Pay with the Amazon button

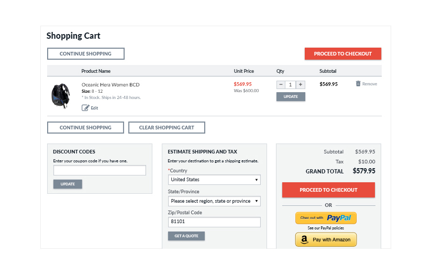(x=326, y=239)
